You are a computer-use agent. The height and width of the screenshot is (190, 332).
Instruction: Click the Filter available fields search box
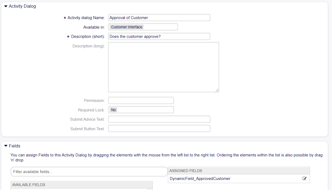tap(89, 172)
